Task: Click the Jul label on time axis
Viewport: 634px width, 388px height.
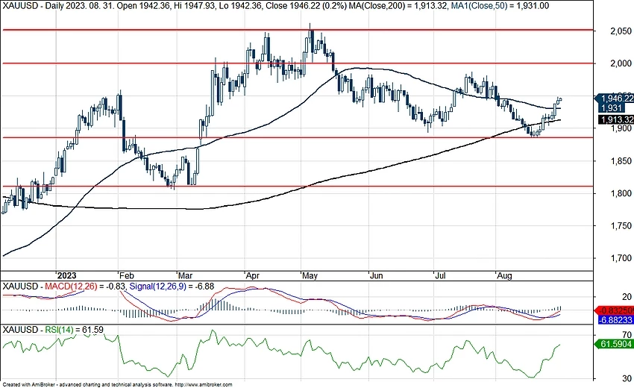Action: pos(440,276)
